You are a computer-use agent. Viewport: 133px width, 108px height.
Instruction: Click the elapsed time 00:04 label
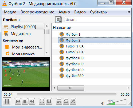(8, 94)
